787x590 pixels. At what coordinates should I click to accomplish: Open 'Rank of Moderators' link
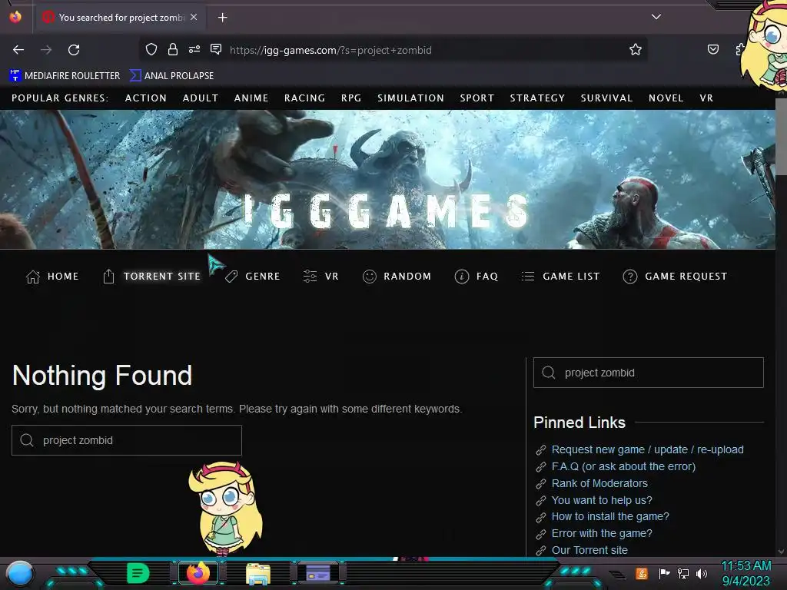(x=599, y=484)
